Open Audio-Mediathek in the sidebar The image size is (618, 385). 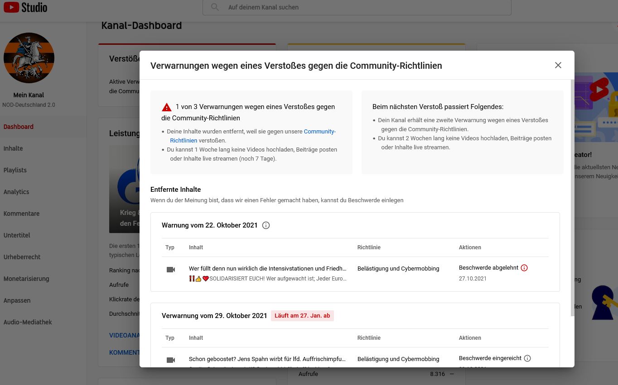tap(28, 322)
